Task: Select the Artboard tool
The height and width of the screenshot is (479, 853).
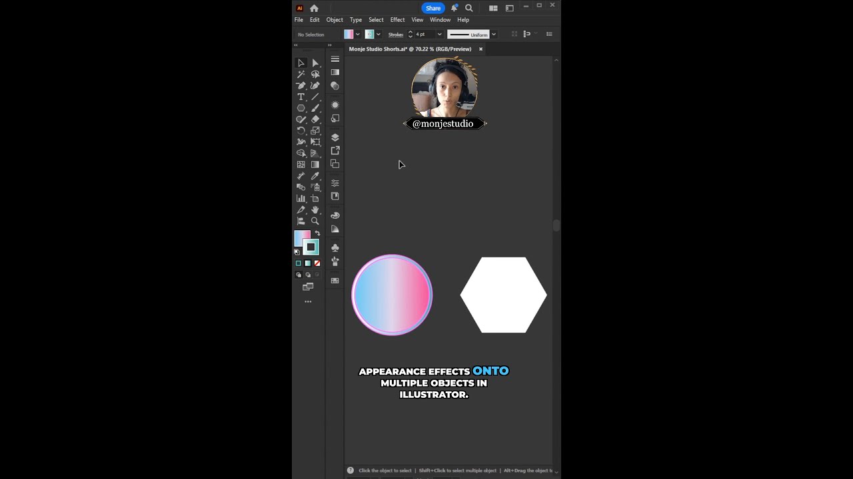Action: [315, 199]
